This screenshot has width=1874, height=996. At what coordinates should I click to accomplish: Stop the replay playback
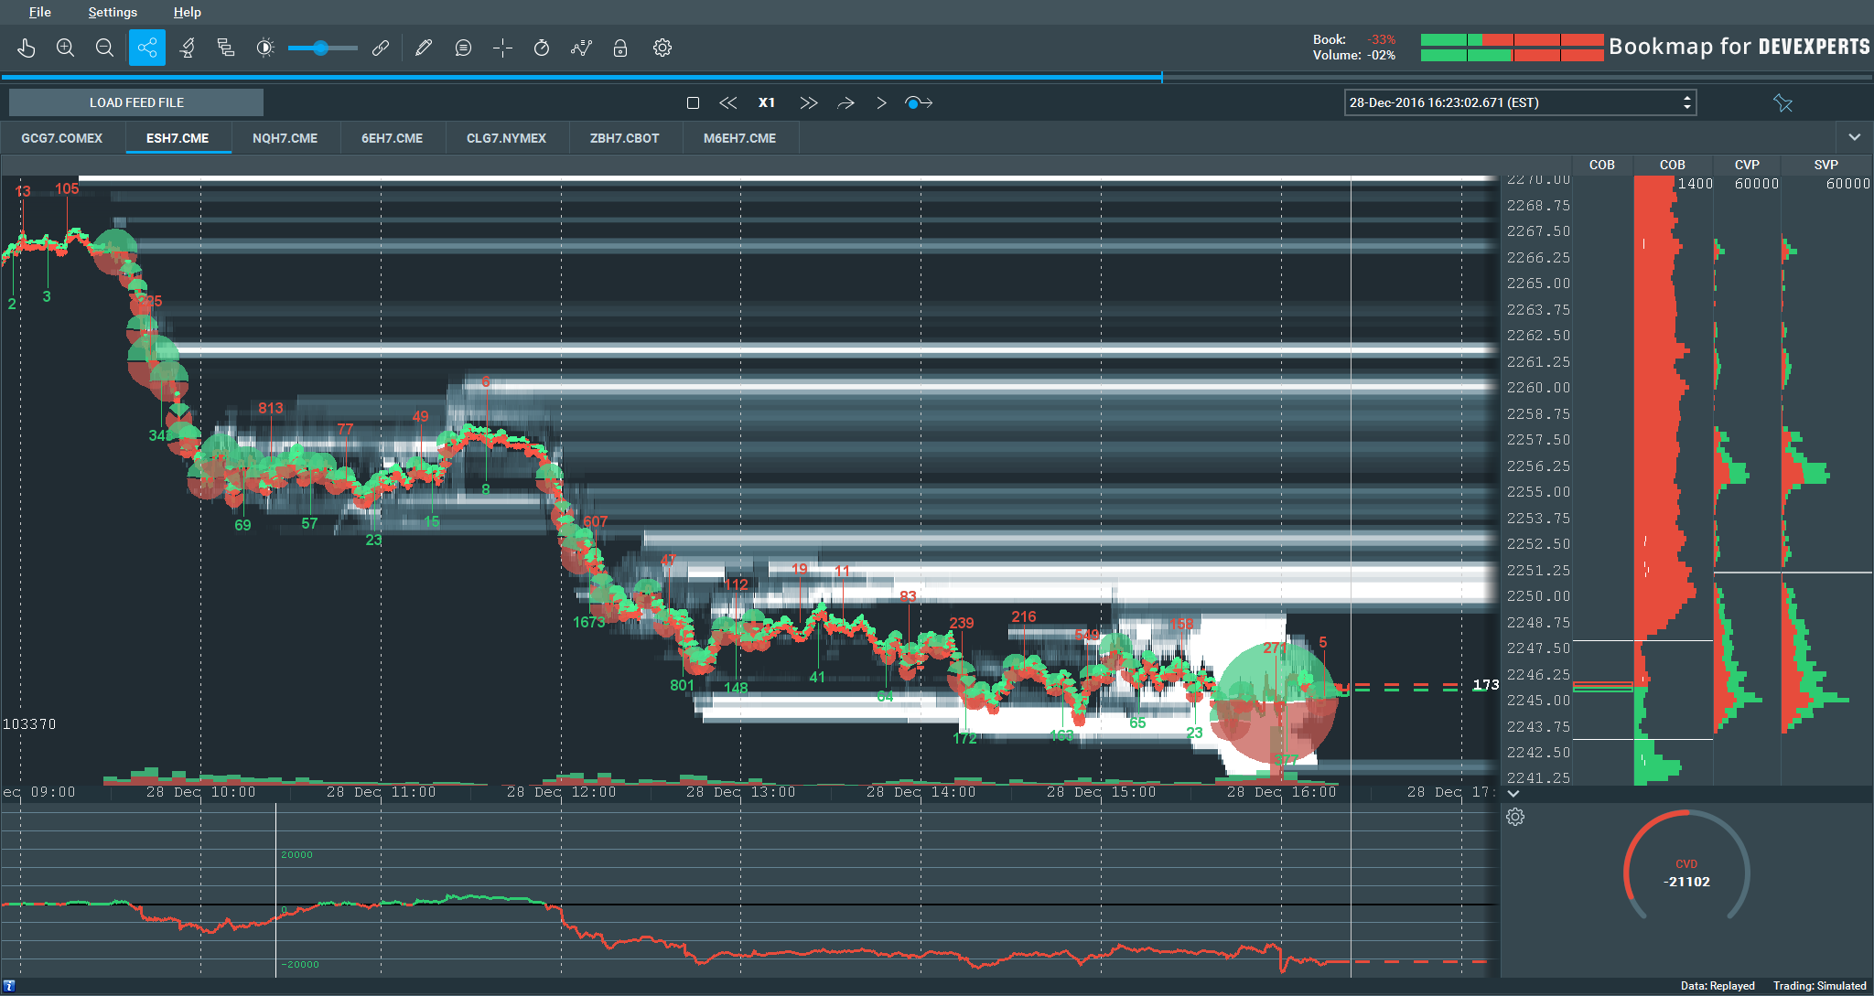[693, 102]
